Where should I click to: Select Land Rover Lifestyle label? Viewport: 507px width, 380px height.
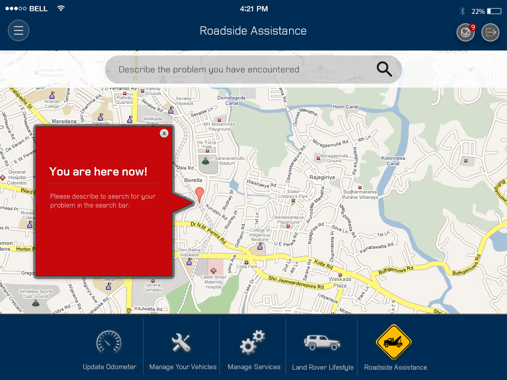point(323,367)
